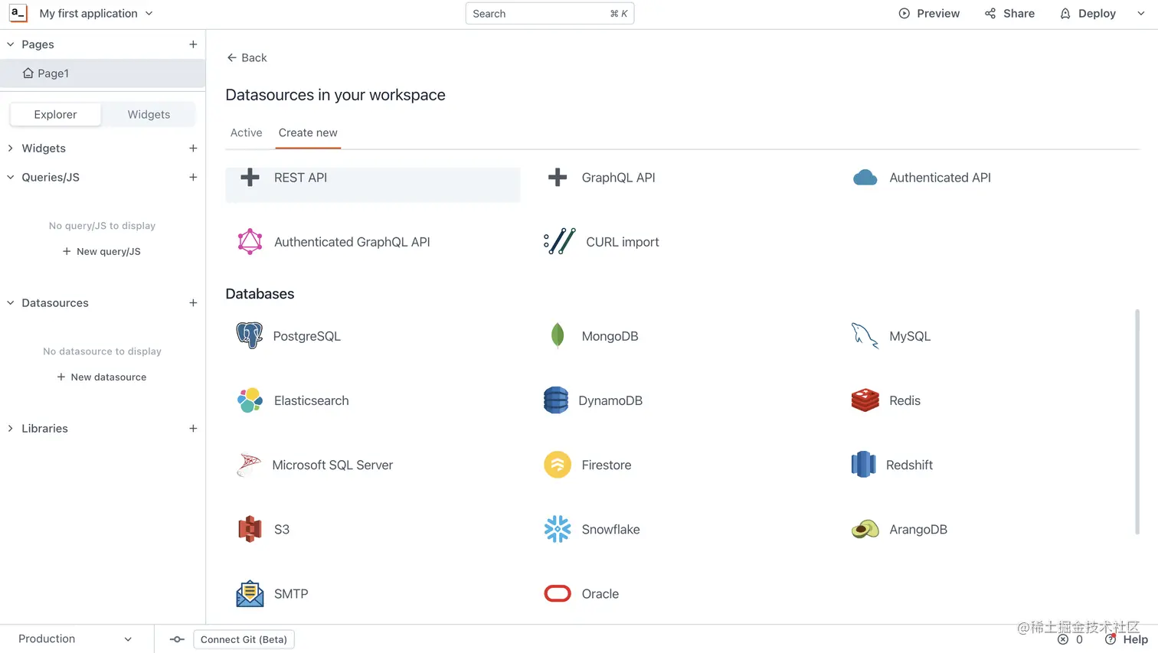This screenshot has width=1158, height=653.
Task: Add new query/JS via plus icon
Action: [193, 178]
